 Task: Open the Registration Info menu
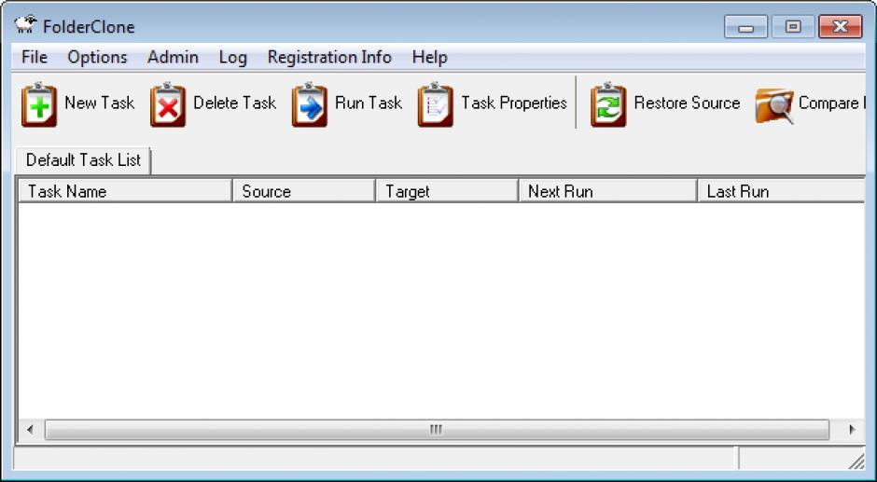point(329,57)
